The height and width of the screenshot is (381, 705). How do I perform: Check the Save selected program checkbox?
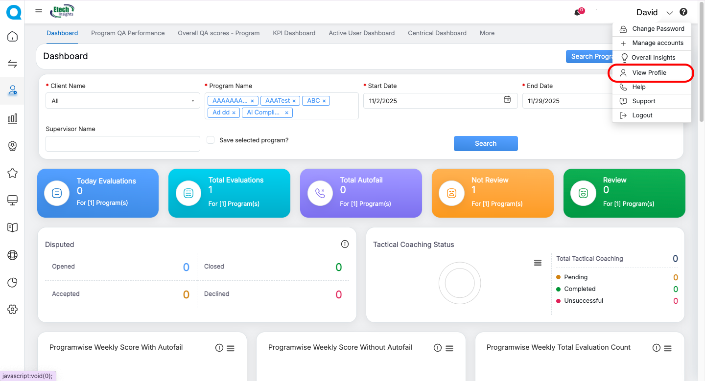[x=211, y=140]
